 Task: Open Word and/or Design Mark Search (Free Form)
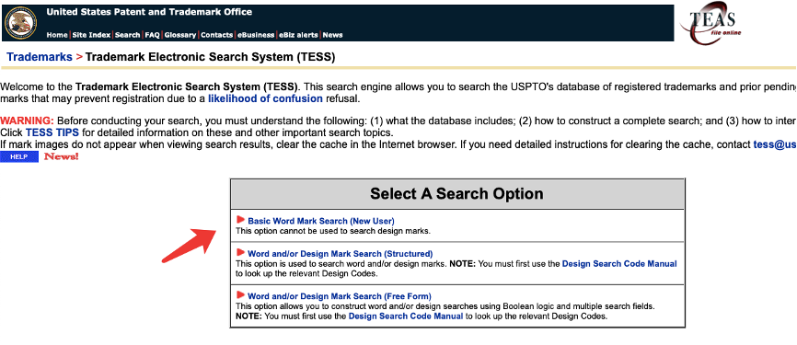coord(339,296)
